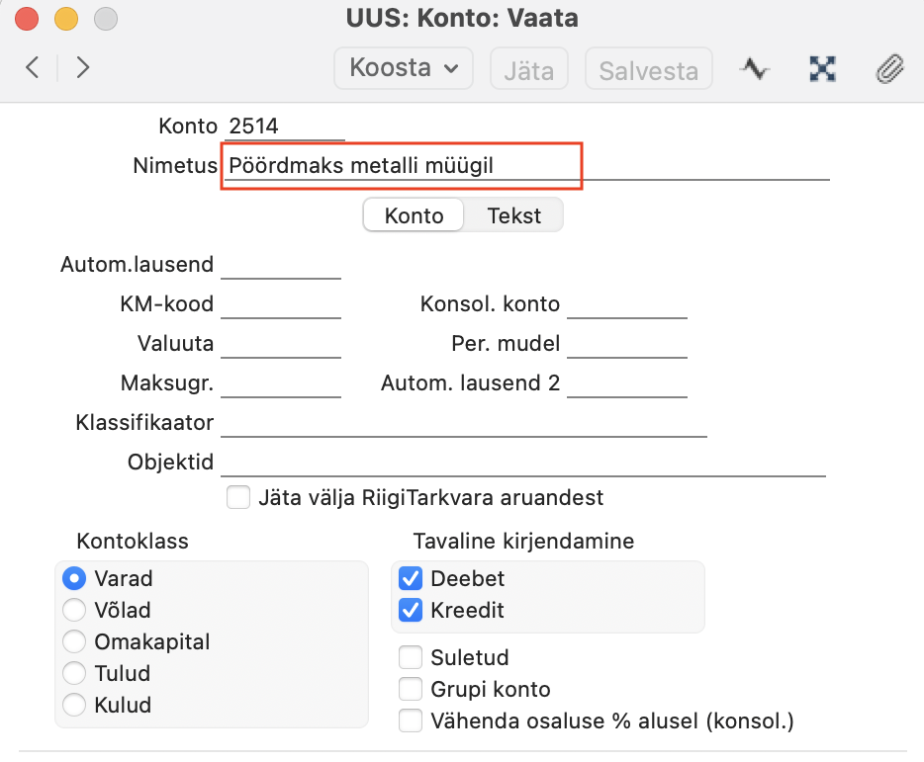Click the Salvesta button
The image size is (924, 762).
(649, 69)
